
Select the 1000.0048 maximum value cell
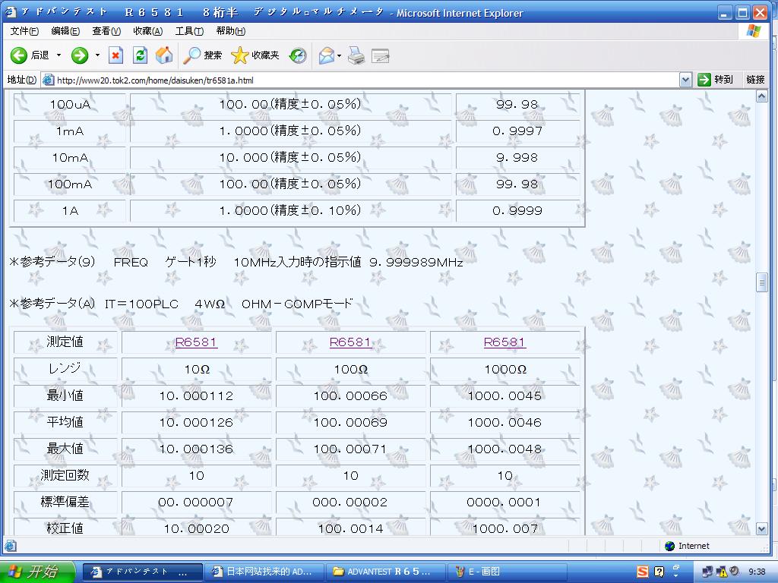click(505, 449)
